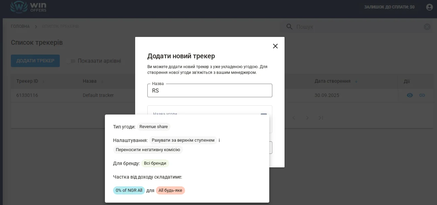This screenshot has width=437, height=205.
Task: Copy Default tracker link with the chain icon
Action: point(422,95)
